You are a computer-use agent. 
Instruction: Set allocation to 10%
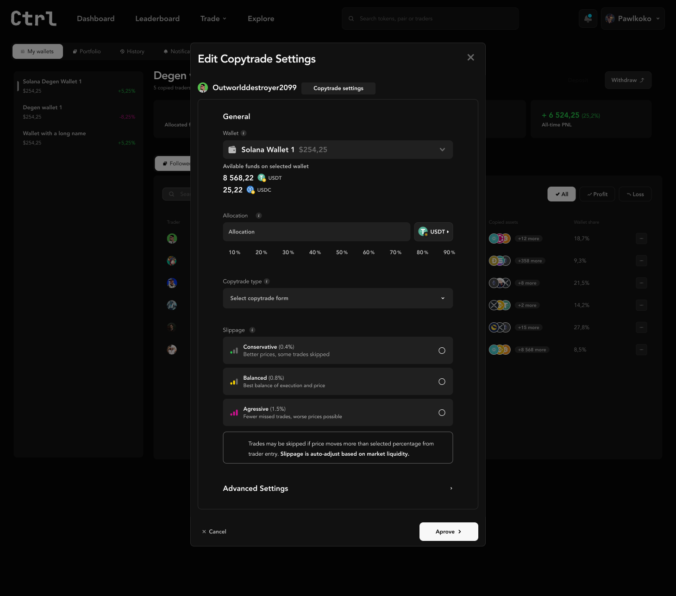(x=235, y=252)
